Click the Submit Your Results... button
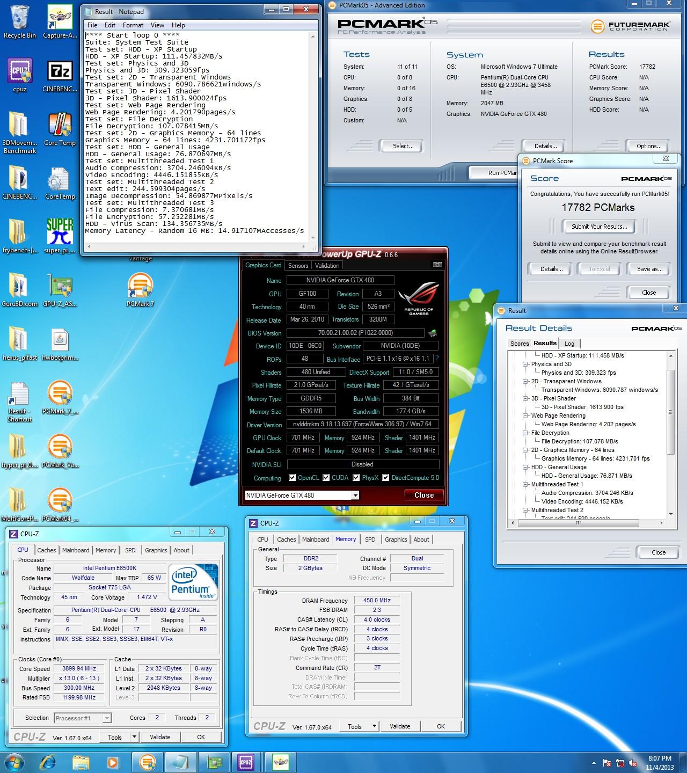 tap(599, 227)
